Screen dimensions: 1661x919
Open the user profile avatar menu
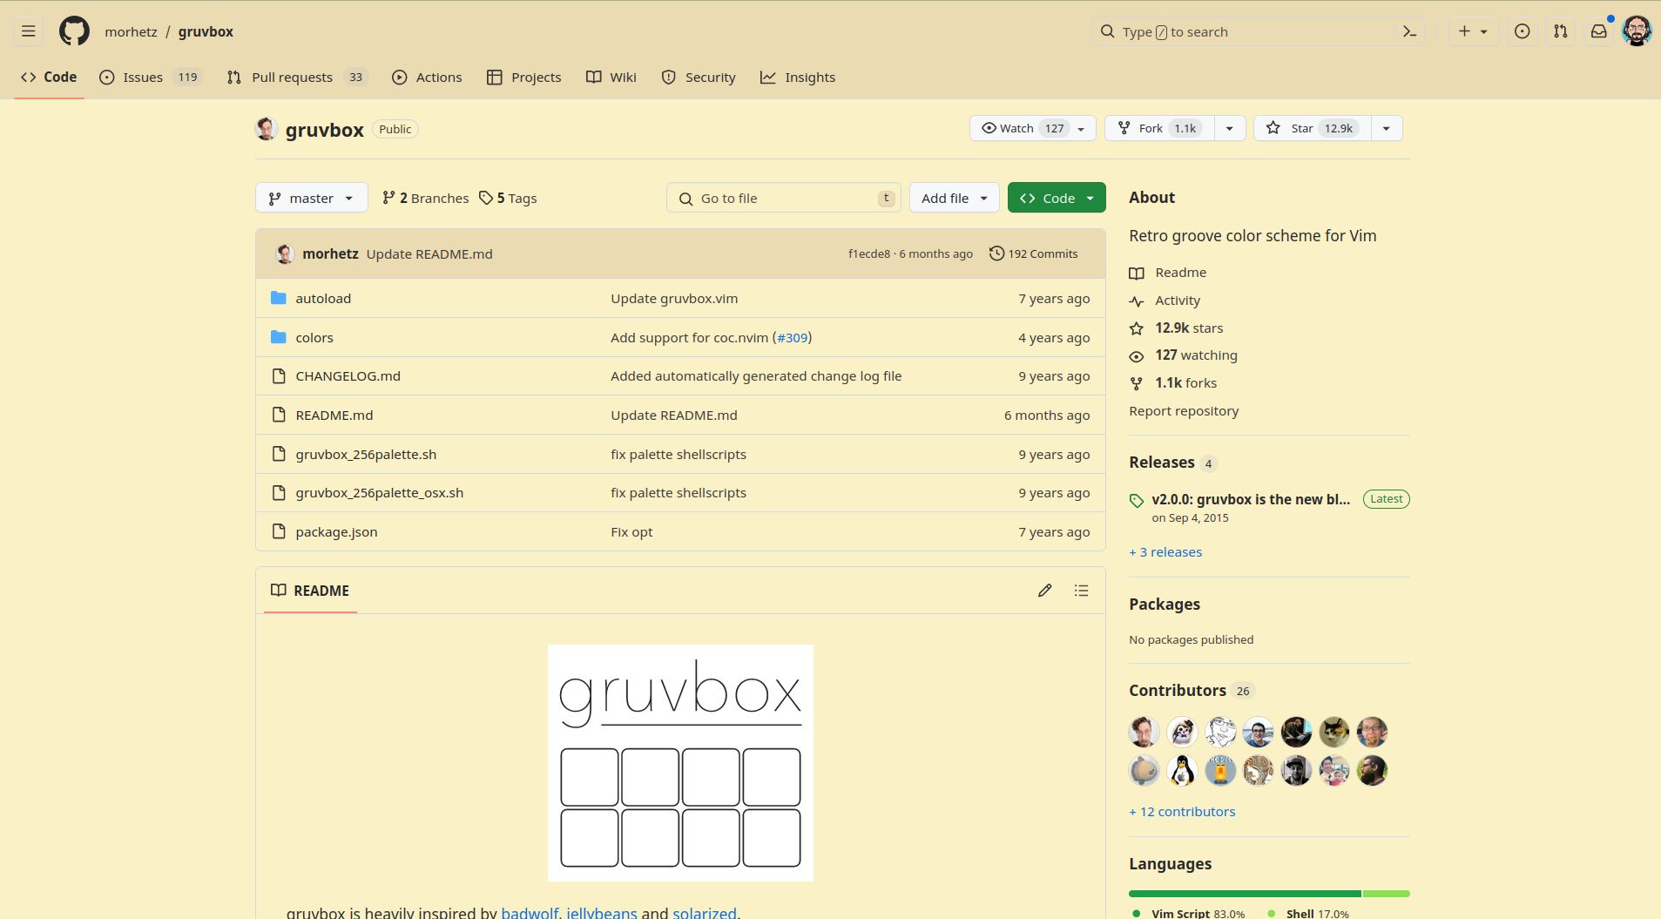coord(1637,31)
